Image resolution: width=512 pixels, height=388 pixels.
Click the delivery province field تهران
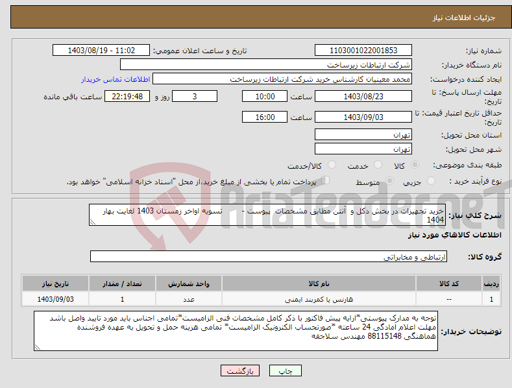point(363,134)
